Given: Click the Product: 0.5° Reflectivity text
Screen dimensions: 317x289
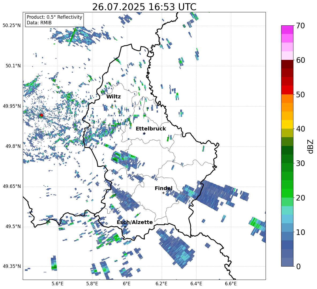Looking at the screenshot, I should tap(54, 17).
